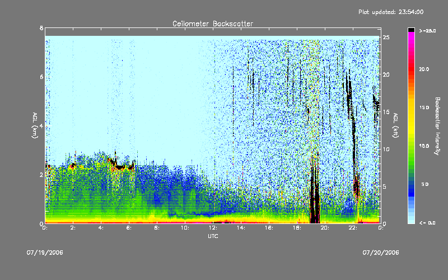Pick the red band of the colorbar

point(411,70)
